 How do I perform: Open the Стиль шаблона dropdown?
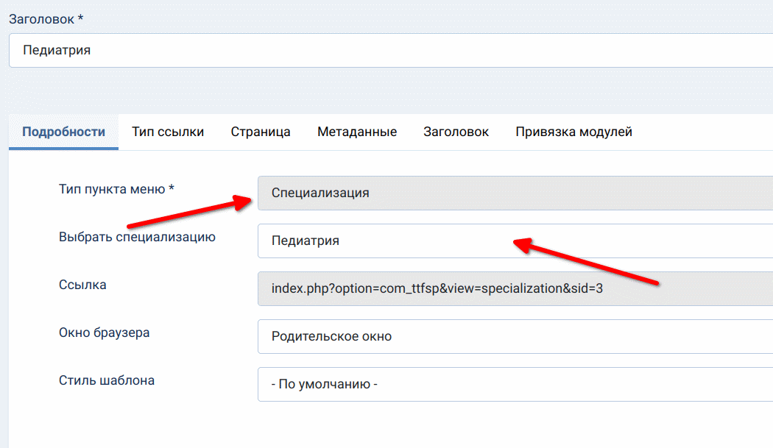(x=515, y=384)
